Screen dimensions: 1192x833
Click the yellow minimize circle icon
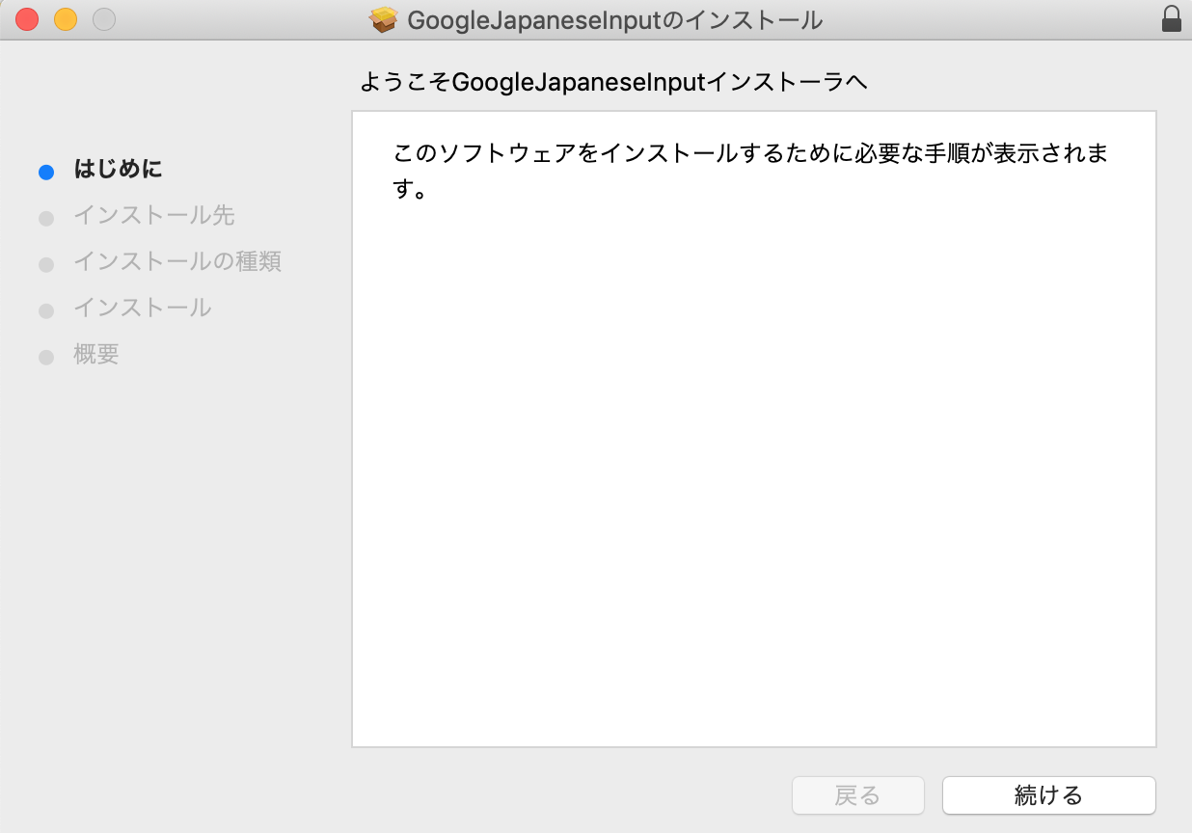pos(65,18)
